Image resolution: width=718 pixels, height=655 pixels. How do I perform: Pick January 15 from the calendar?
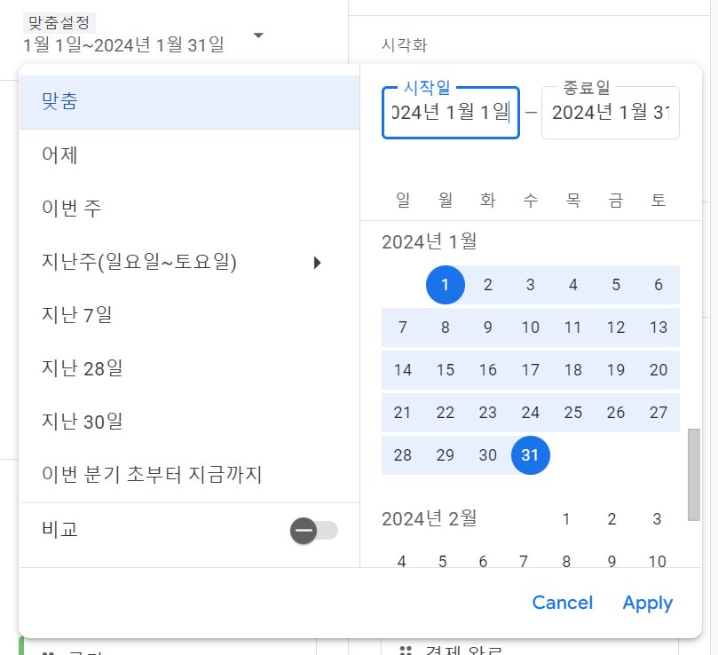tap(445, 370)
